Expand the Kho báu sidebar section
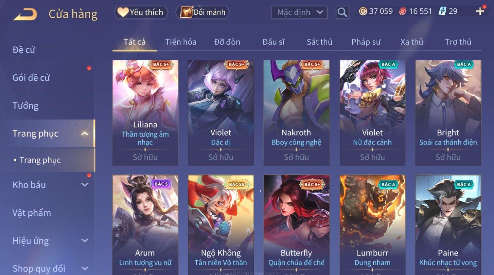 click(85, 185)
